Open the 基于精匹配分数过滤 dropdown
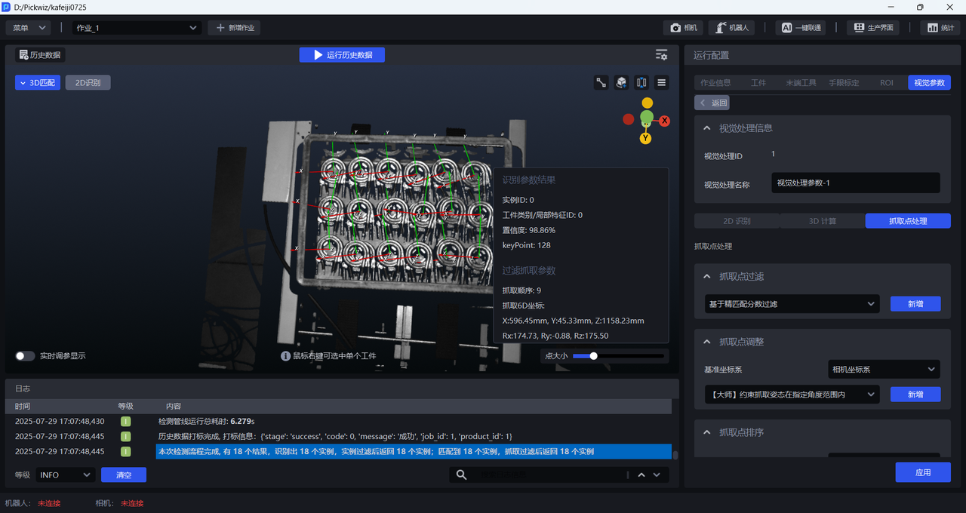966x513 pixels. click(x=791, y=304)
